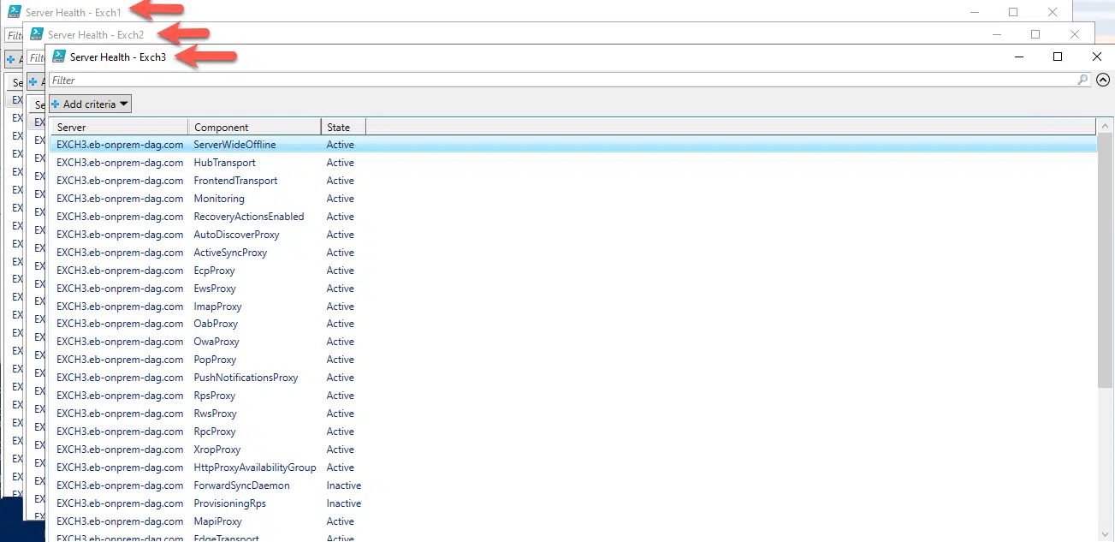1115x542 pixels.
Task: Select the ProvisioningRps row
Action: coord(572,503)
